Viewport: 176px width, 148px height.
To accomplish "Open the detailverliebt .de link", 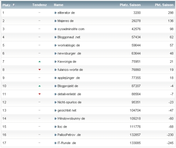I will point(69,94).
